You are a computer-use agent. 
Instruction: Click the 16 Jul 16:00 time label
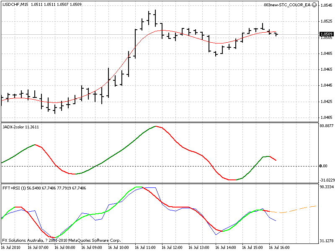pos(279,248)
